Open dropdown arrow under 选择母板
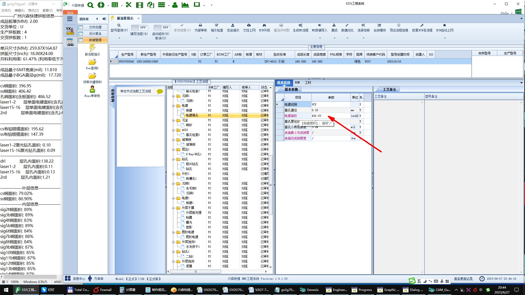Viewport: 525px width, 295px height. (x=364, y=38)
